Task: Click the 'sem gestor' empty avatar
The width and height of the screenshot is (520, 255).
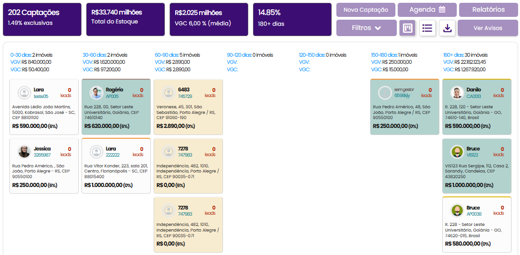Action: (385, 93)
